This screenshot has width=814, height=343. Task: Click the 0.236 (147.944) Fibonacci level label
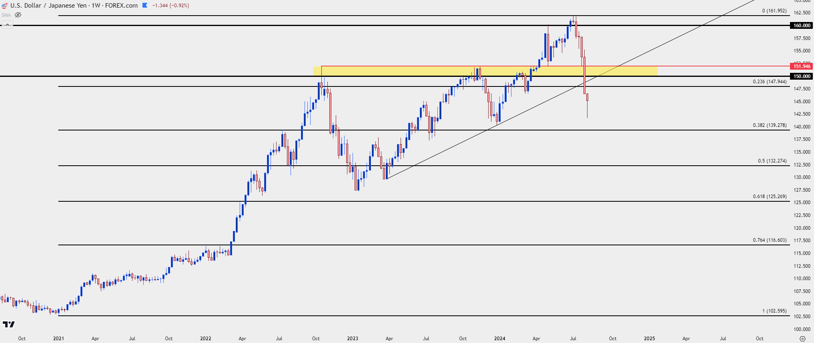point(770,82)
